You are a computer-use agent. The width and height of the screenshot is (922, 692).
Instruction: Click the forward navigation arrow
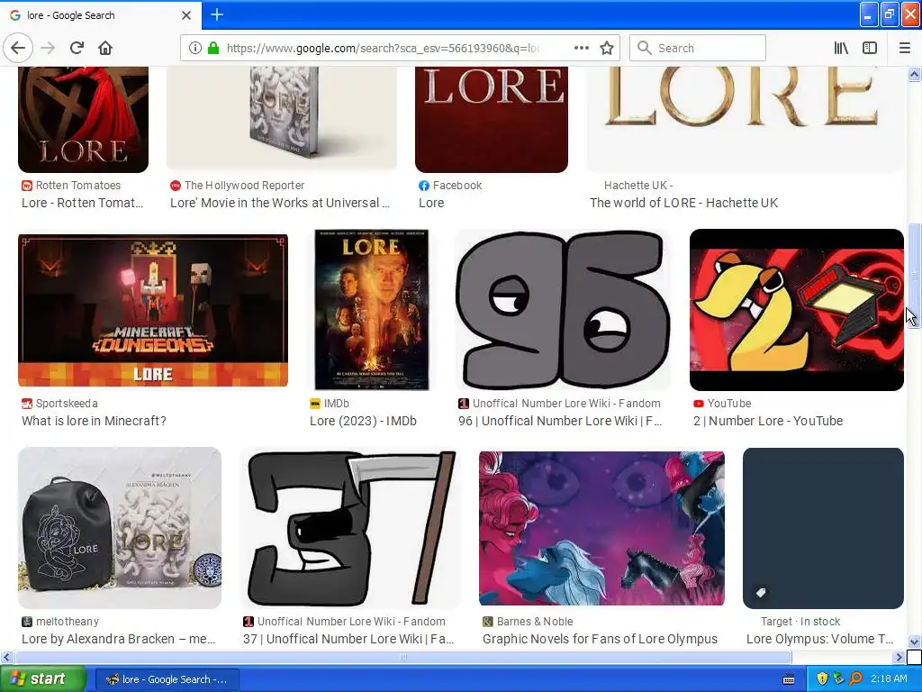[x=48, y=48]
